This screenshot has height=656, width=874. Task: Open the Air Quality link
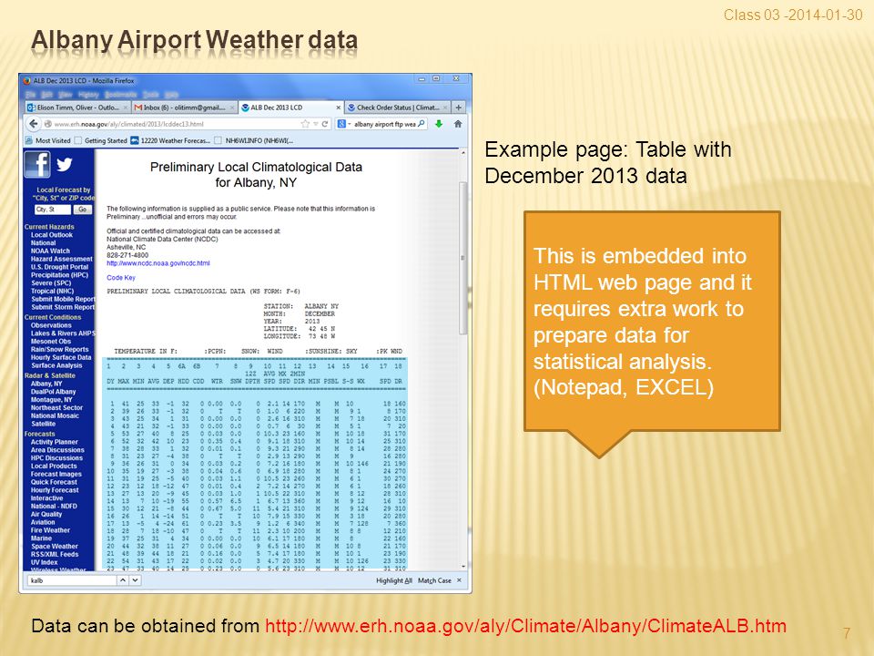(x=46, y=514)
